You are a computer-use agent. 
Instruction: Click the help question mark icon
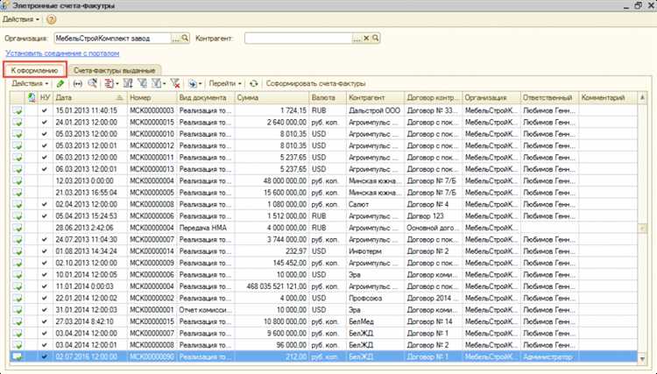click(x=51, y=18)
